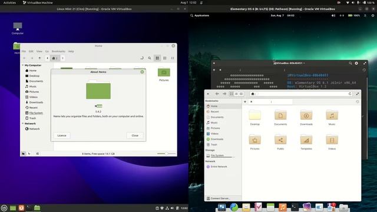Click path bar left arrow in Nemo
The width and height of the screenshot is (377, 212).
(47, 58)
